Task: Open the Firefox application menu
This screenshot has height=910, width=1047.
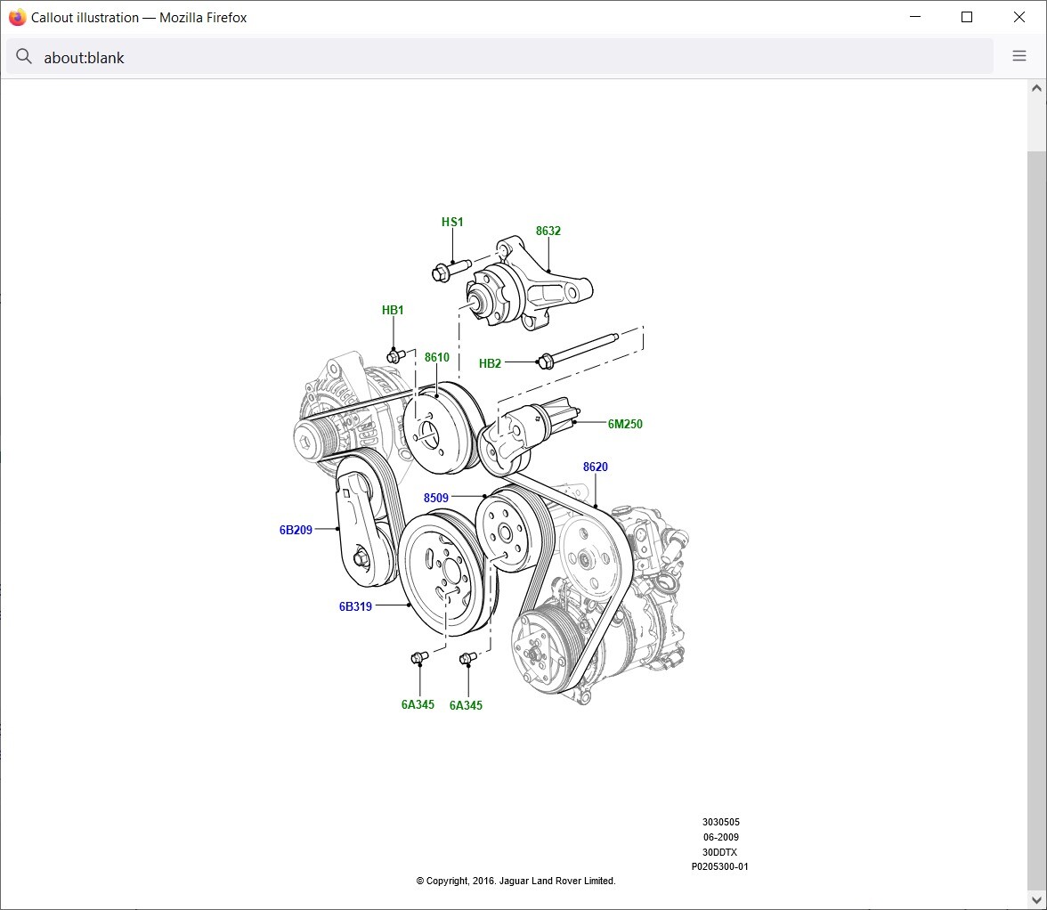Action: click(x=1019, y=55)
